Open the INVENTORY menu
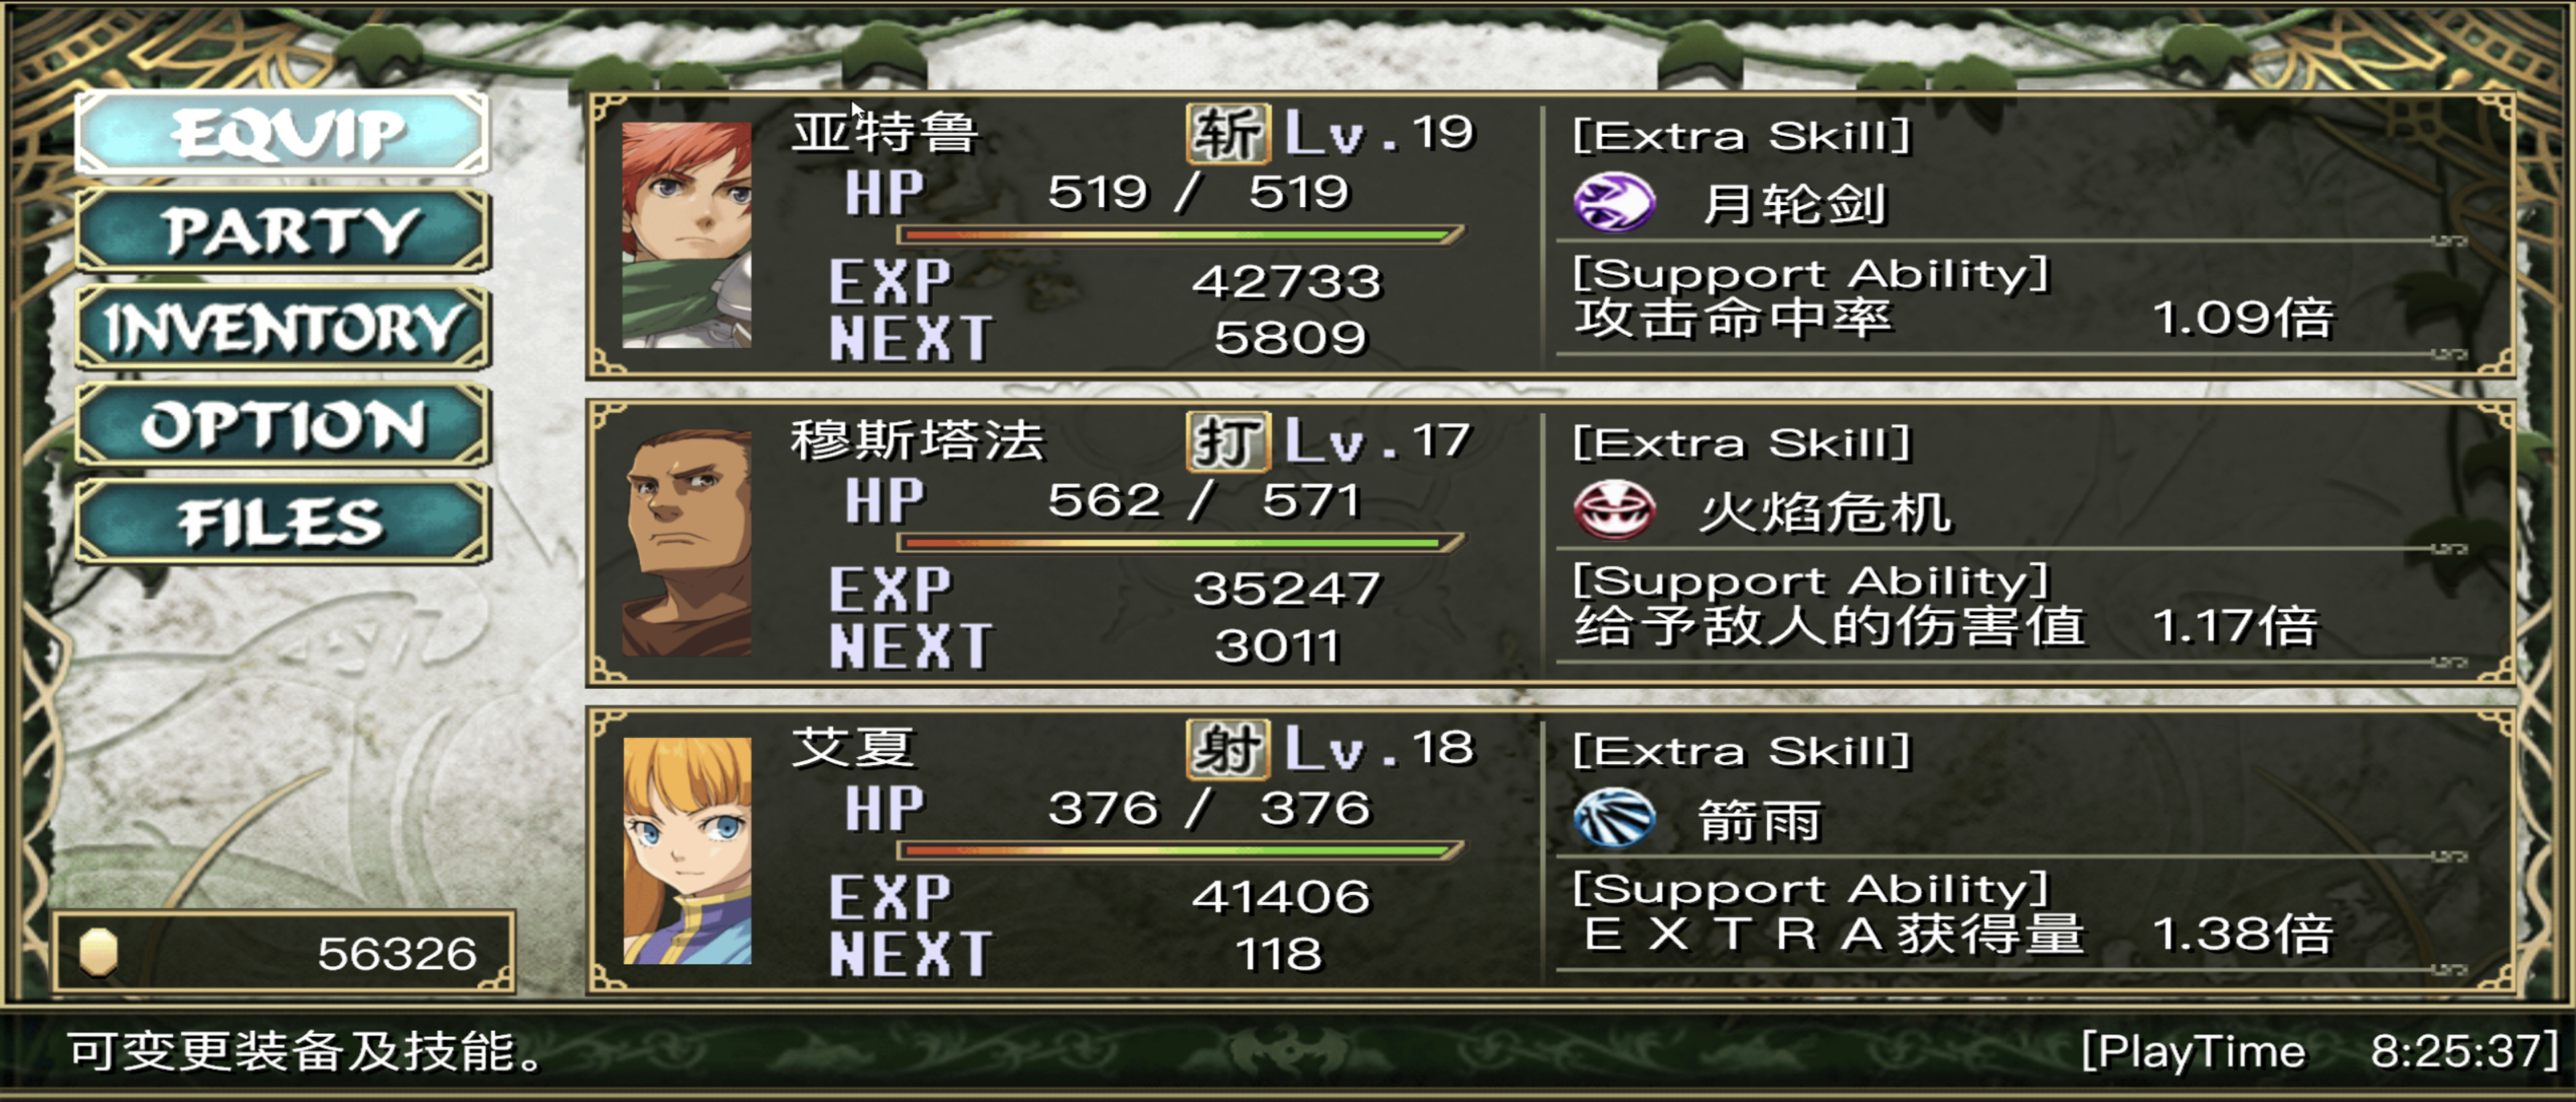The height and width of the screenshot is (1102, 2576). coord(283,328)
